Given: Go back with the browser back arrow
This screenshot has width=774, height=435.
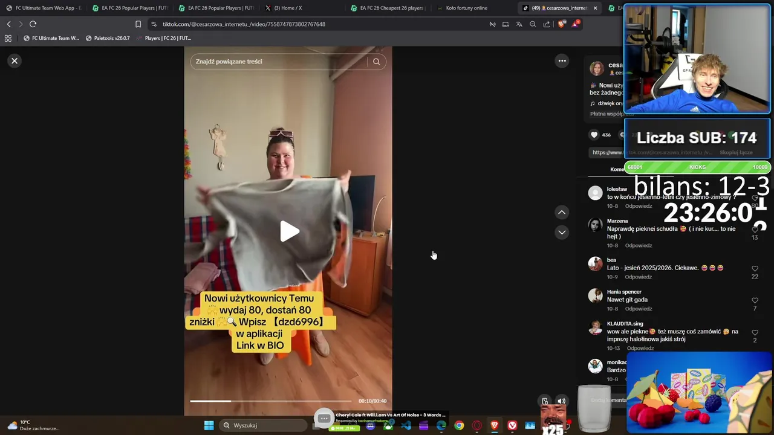Looking at the screenshot, I should [8, 24].
